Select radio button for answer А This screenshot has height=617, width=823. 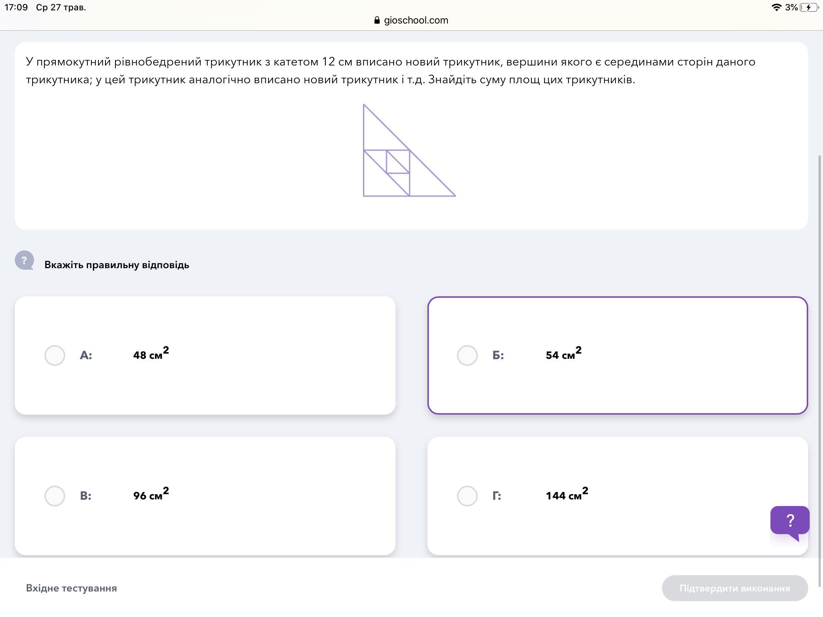[x=55, y=355]
